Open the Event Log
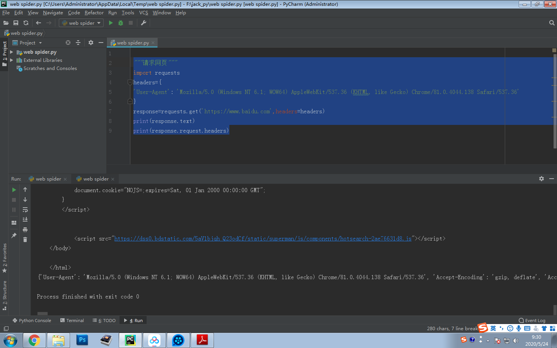Screen dimensions: 557x348 point(532,321)
